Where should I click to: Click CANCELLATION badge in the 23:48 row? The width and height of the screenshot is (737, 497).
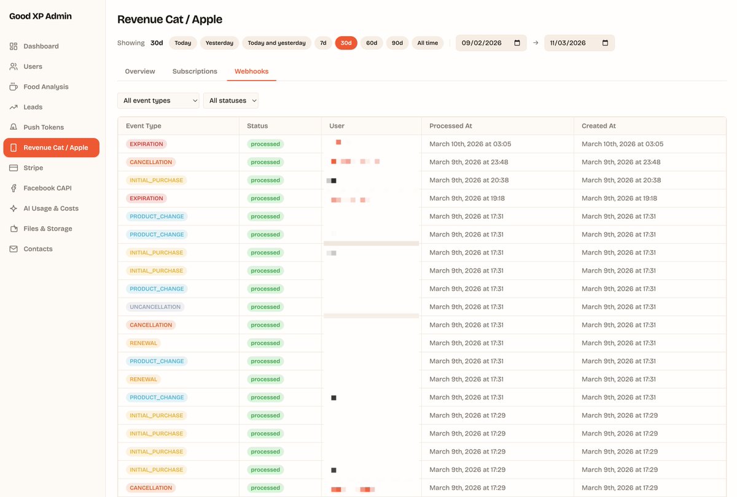point(150,162)
